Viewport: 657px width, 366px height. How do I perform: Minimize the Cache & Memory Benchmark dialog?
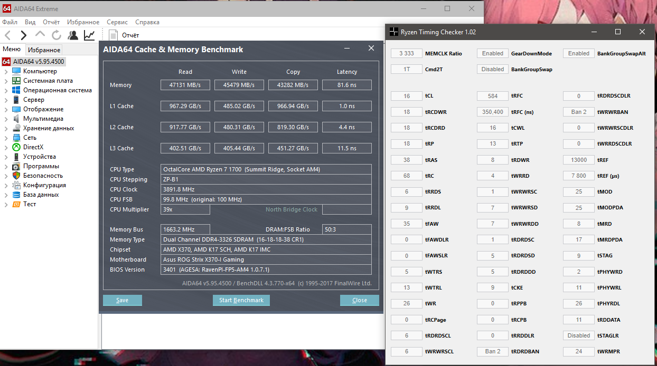(348, 49)
